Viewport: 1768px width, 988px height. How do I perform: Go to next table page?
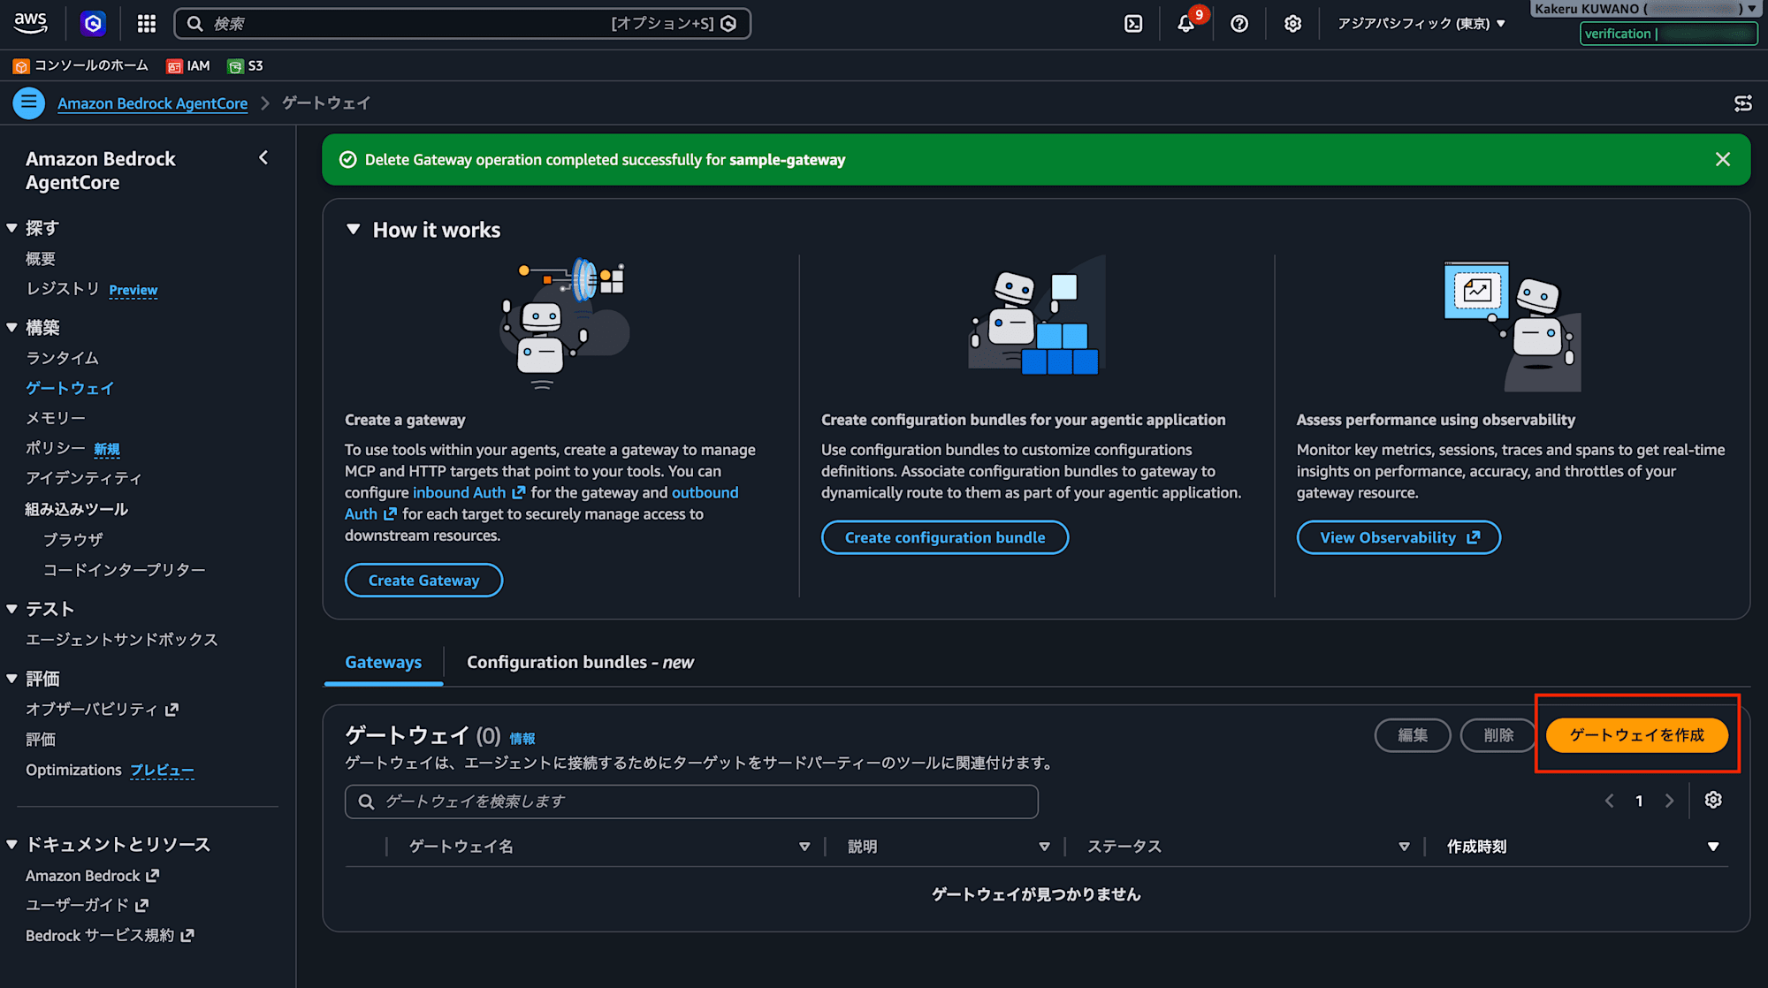[x=1669, y=801]
